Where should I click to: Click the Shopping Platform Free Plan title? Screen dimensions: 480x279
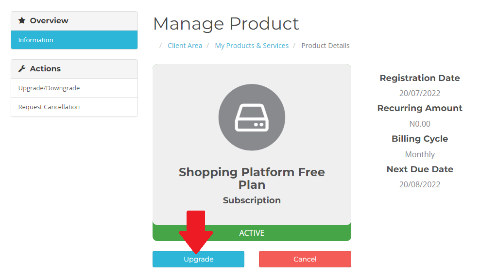[x=252, y=178]
